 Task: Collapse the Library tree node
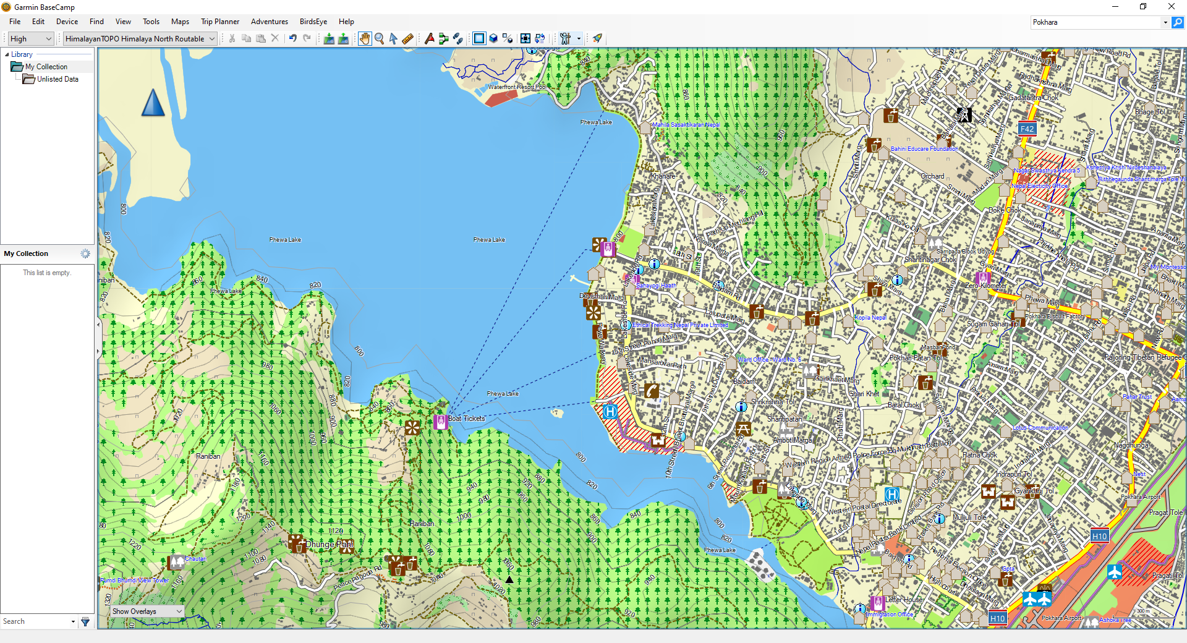7,54
